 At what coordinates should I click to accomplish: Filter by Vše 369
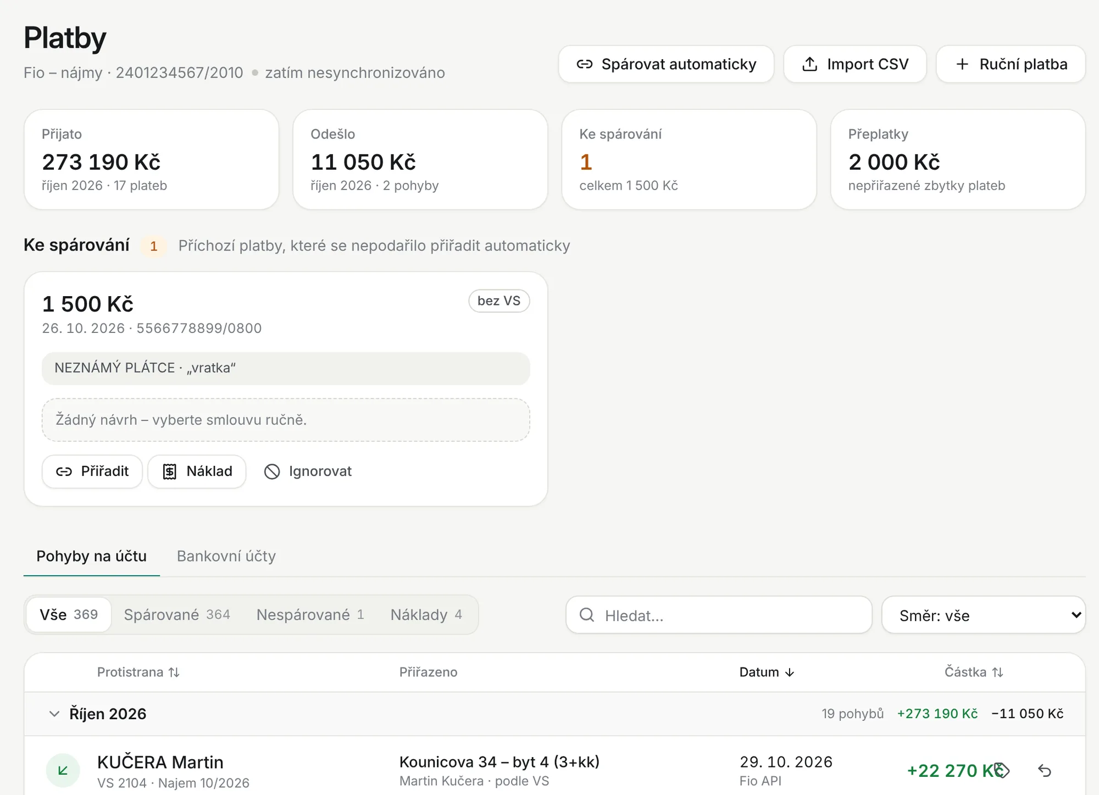pyautogui.click(x=69, y=615)
